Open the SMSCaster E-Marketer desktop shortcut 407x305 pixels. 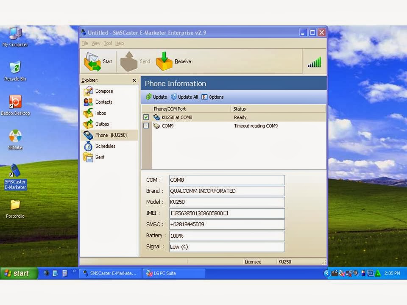click(x=15, y=177)
